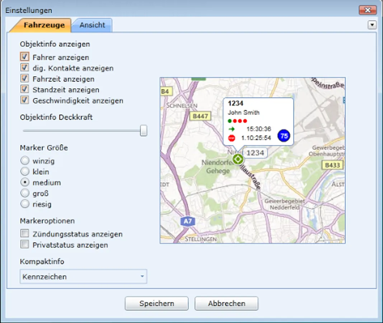Click the green vehicle marker on map

coord(238,159)
